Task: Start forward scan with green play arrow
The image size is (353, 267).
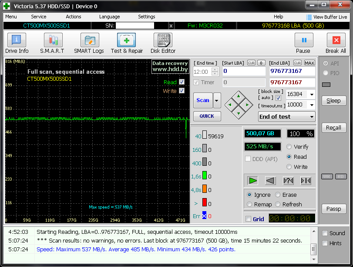Action: (252, 181)
